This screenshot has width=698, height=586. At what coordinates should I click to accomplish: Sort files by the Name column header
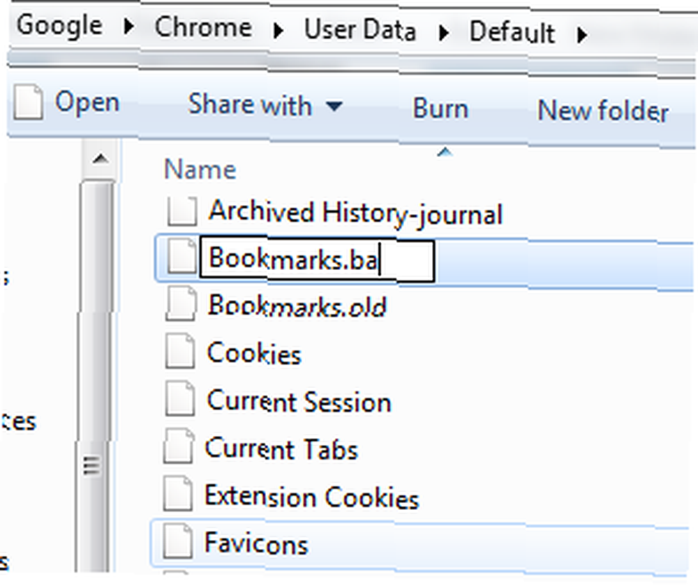(x=200, y=170)
